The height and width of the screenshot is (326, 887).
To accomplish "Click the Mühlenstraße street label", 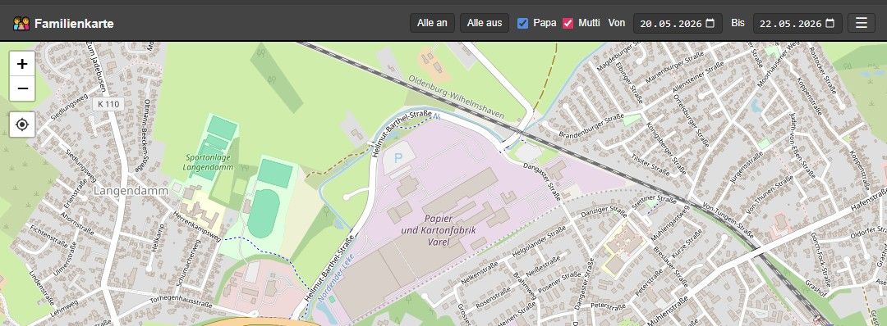I will click(667, 310).
